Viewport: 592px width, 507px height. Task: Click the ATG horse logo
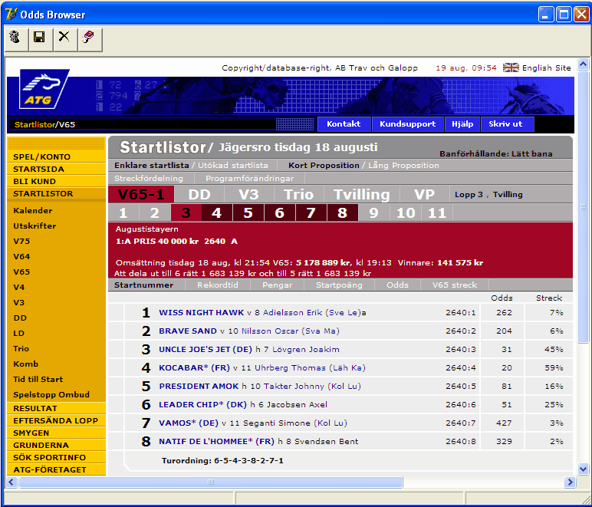tap(44, 89)
